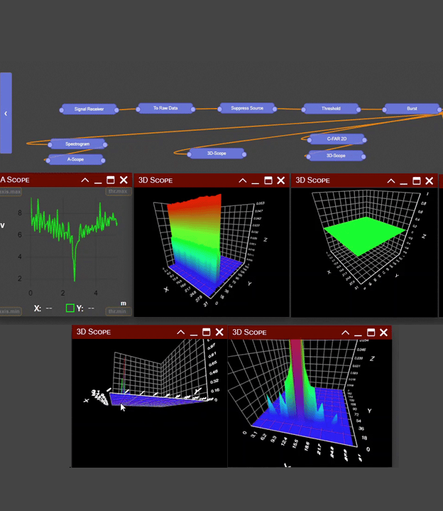
Task: Select the 3D-Scope node between A-Scope and C-FAR 2D
Action: pos(217,154)
